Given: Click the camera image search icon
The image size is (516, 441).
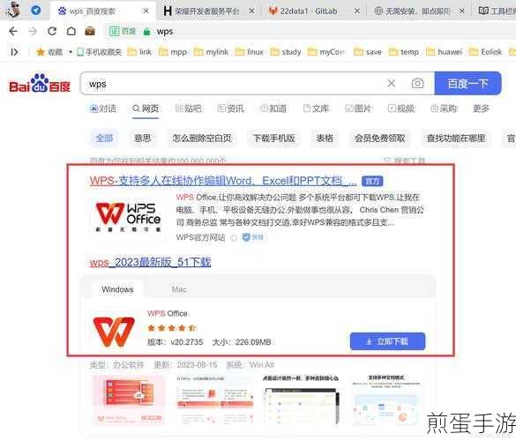Looking at the screenshot, I should (417, 84).
